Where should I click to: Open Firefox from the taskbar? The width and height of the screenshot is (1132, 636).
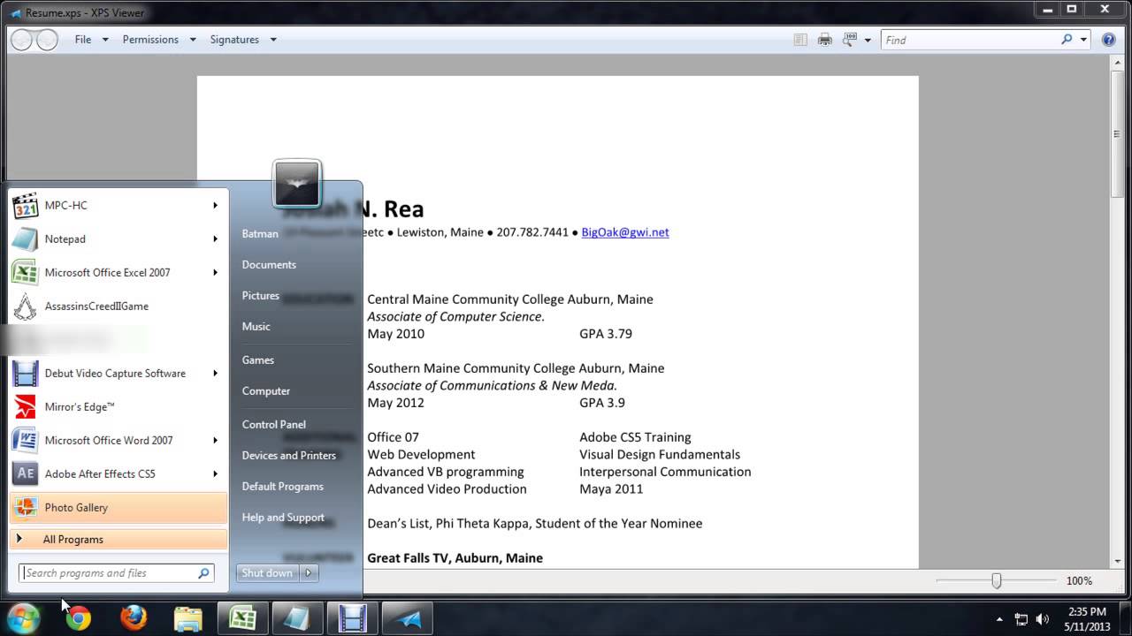[x=134, y=618]
